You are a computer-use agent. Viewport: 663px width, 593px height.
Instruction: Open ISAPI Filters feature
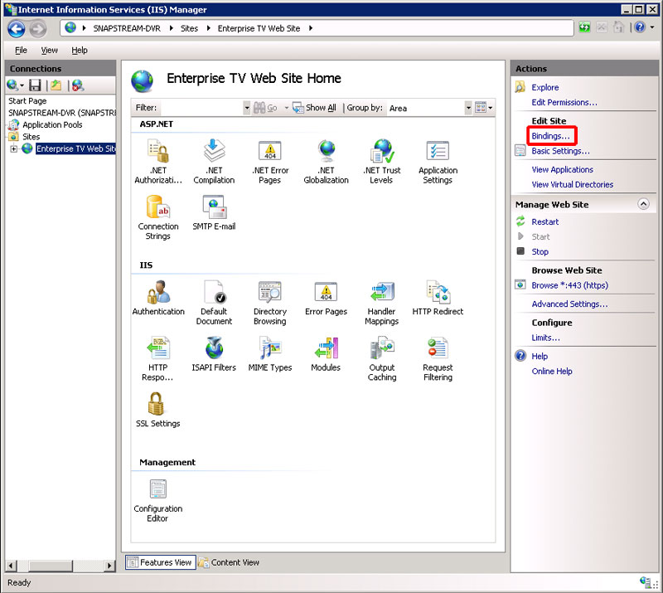pos(214,354)
